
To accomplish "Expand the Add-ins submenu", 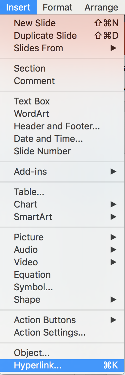I will 62,171.
